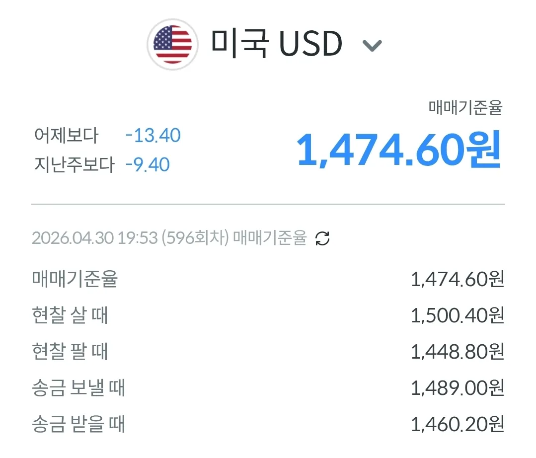Select the 어제보다 label
Screen dimensions: 536x458
pos(67,135)
